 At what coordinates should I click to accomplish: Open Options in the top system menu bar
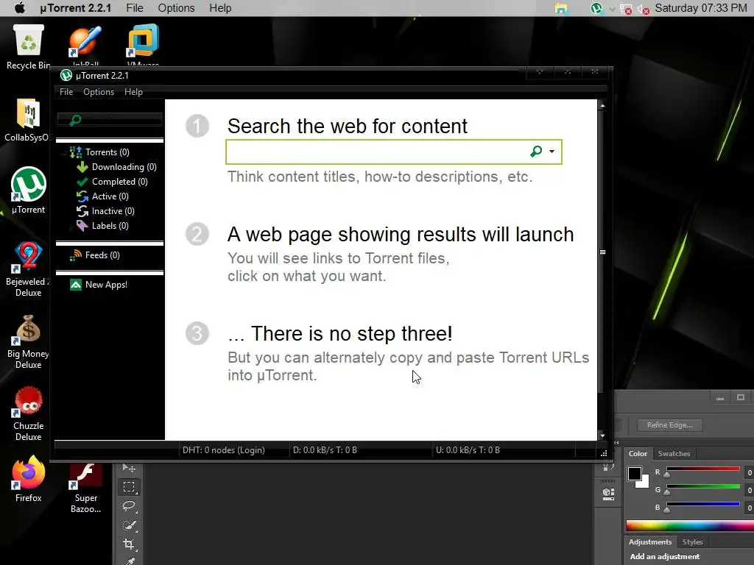176,8
